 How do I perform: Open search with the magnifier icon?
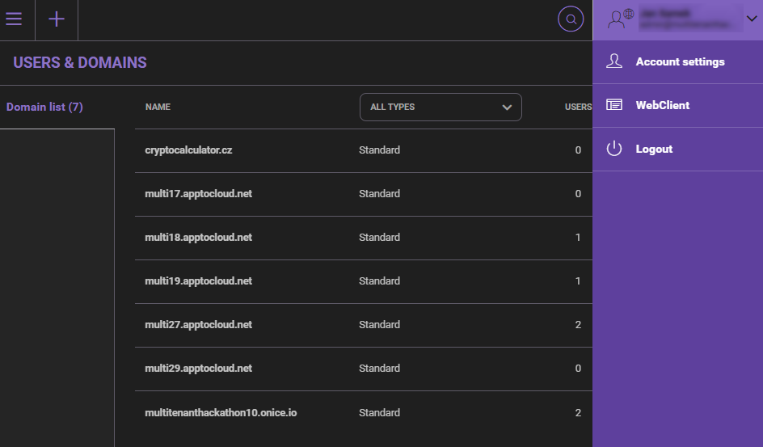(571, 19)
